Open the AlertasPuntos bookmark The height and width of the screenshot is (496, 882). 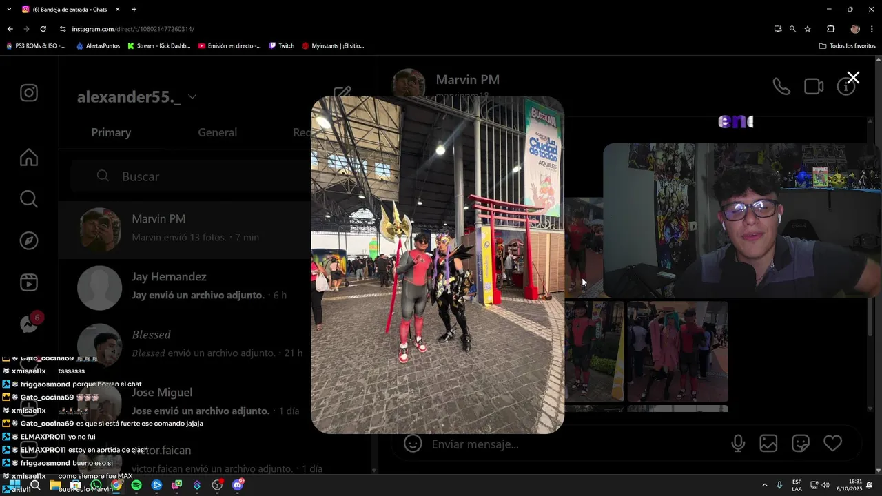(98, 46)
